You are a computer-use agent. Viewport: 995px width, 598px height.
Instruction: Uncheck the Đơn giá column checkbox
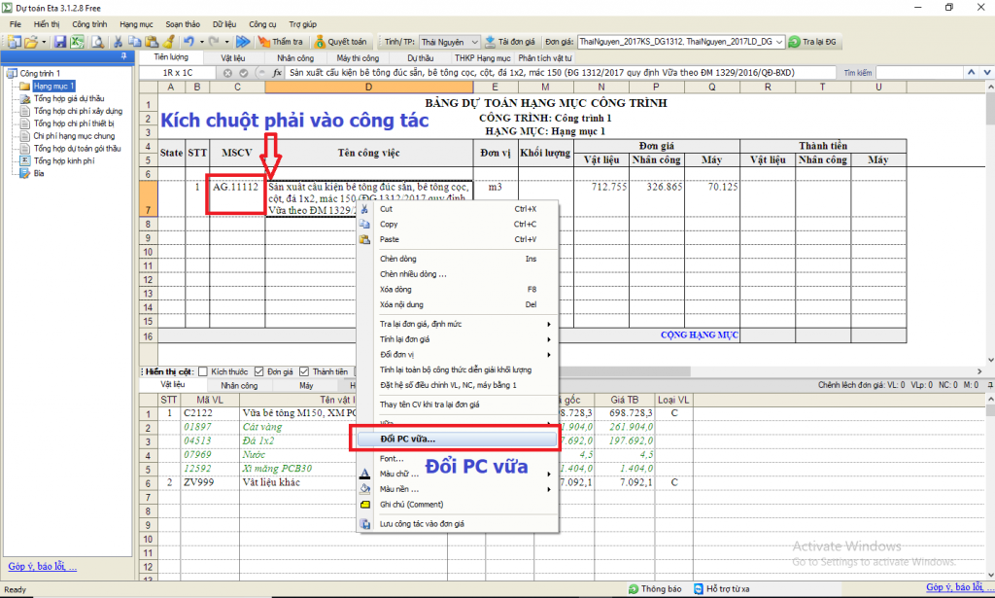(259, 371)
